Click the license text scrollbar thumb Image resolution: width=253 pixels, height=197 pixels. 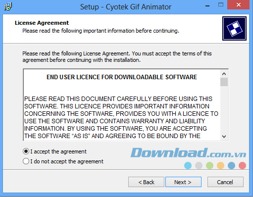click(x=224, y=82)
